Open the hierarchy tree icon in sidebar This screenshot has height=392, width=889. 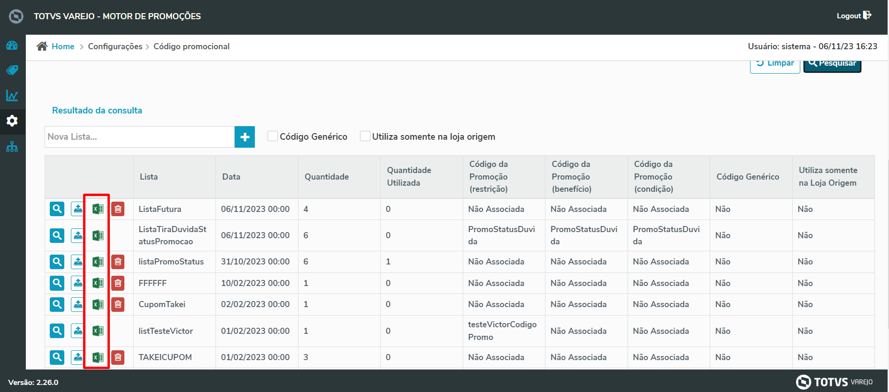coord(12,147)
